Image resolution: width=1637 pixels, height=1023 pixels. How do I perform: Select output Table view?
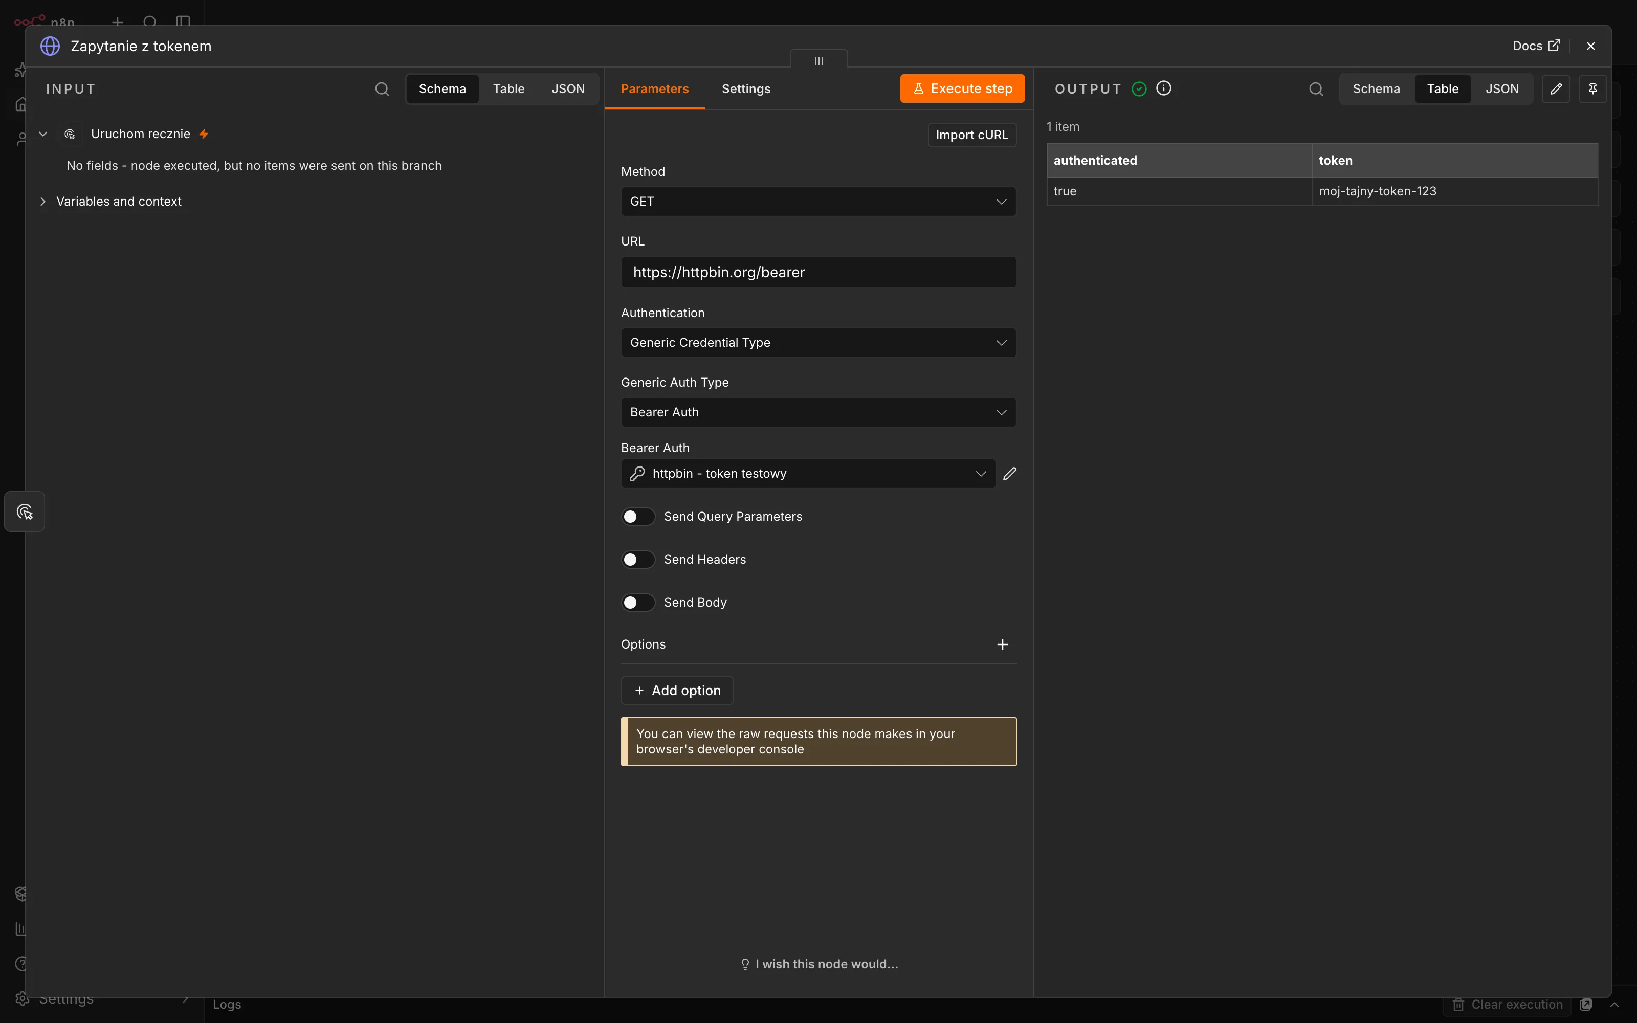1442,88
